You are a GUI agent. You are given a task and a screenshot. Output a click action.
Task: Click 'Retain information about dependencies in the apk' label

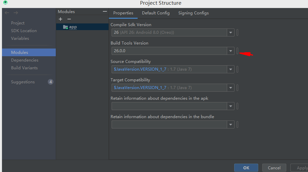click(x=159, y=98)
